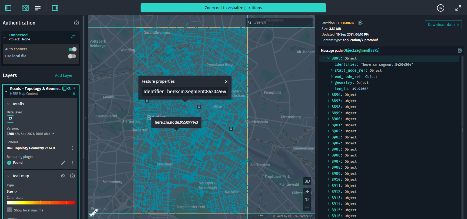467x219 pixels.
Task: Close the Feature properties popup
Action: pos(226,82)
